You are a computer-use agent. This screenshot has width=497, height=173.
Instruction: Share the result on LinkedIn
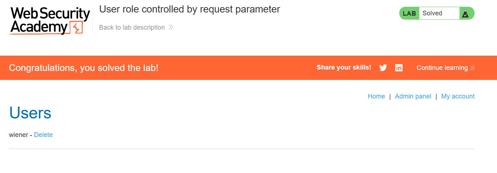[399, 68]
